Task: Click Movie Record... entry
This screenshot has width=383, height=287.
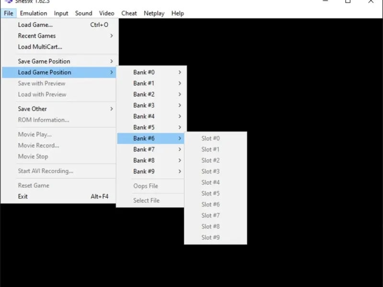Action: [x=59, y=145]
